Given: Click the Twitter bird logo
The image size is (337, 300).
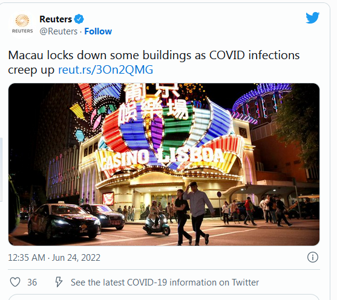Looking at the screenshot, I should point(313,18).
